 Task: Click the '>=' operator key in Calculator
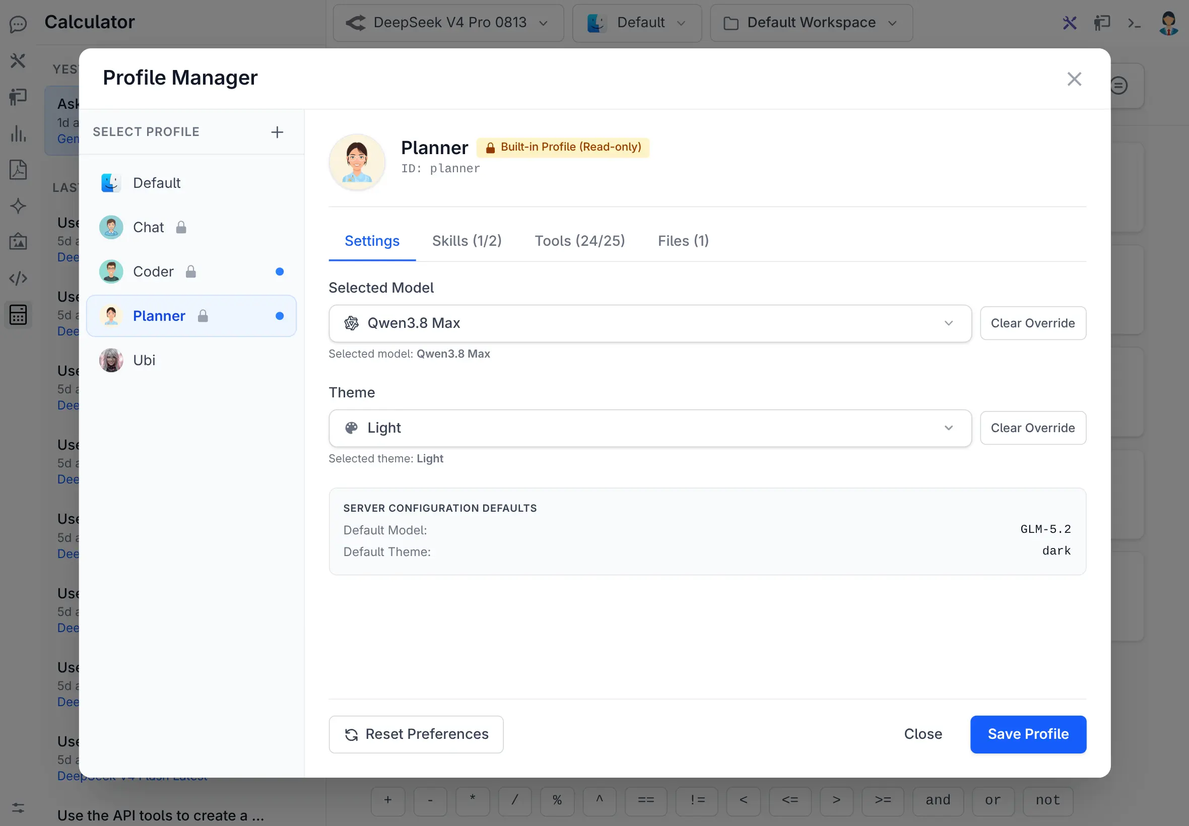pyautogui.click(x=883, y=800)
